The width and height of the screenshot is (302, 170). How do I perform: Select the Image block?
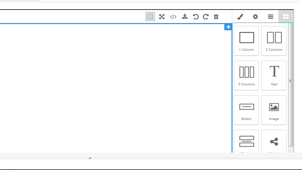tap(274, 110)
